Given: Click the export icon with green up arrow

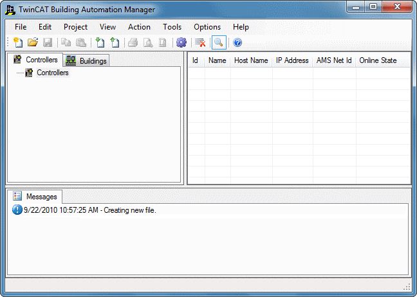Looking at the screenshot, I should [x=115, y=42].
